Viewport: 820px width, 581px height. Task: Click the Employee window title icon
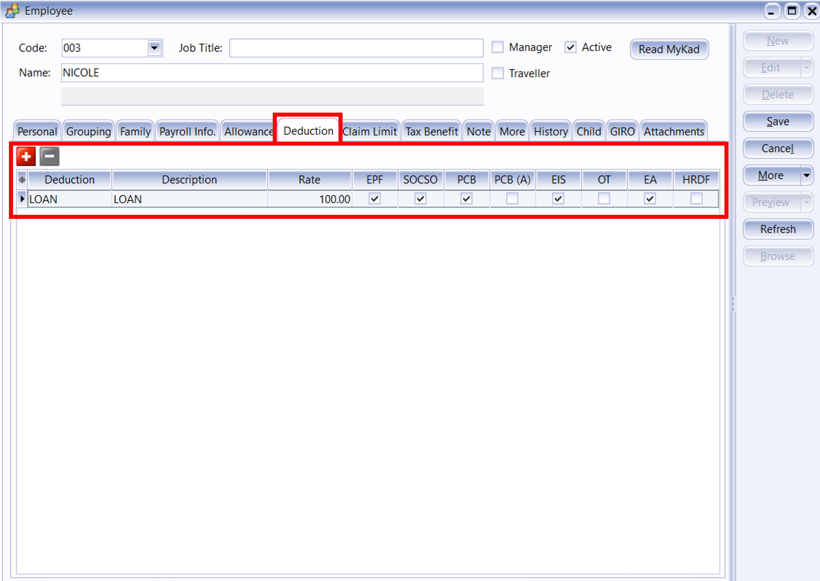click(12, 11)
